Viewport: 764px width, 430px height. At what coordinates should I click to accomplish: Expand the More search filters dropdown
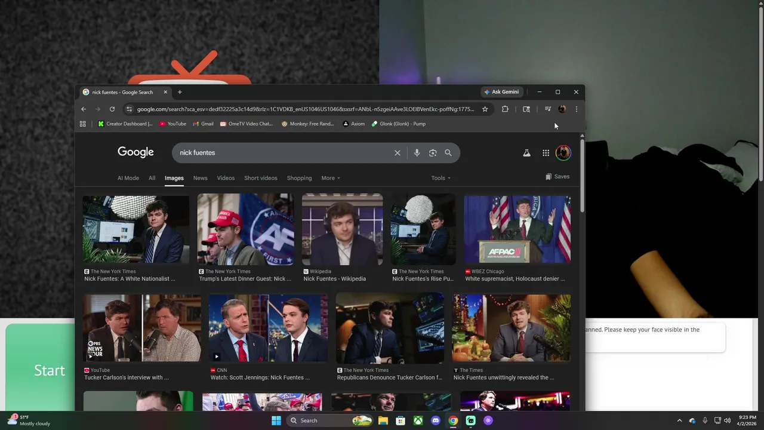pyautogui.click(x=331, y=178)
